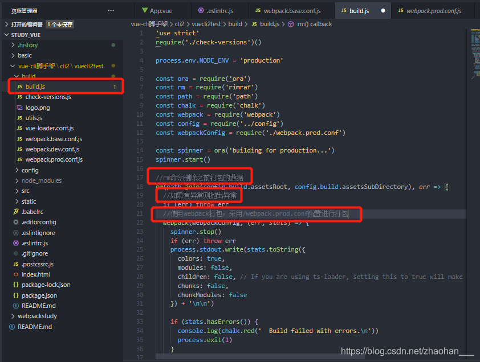Click the rm() callback breadcrumb
480x362 pixels.
click(x=314, y=24)
